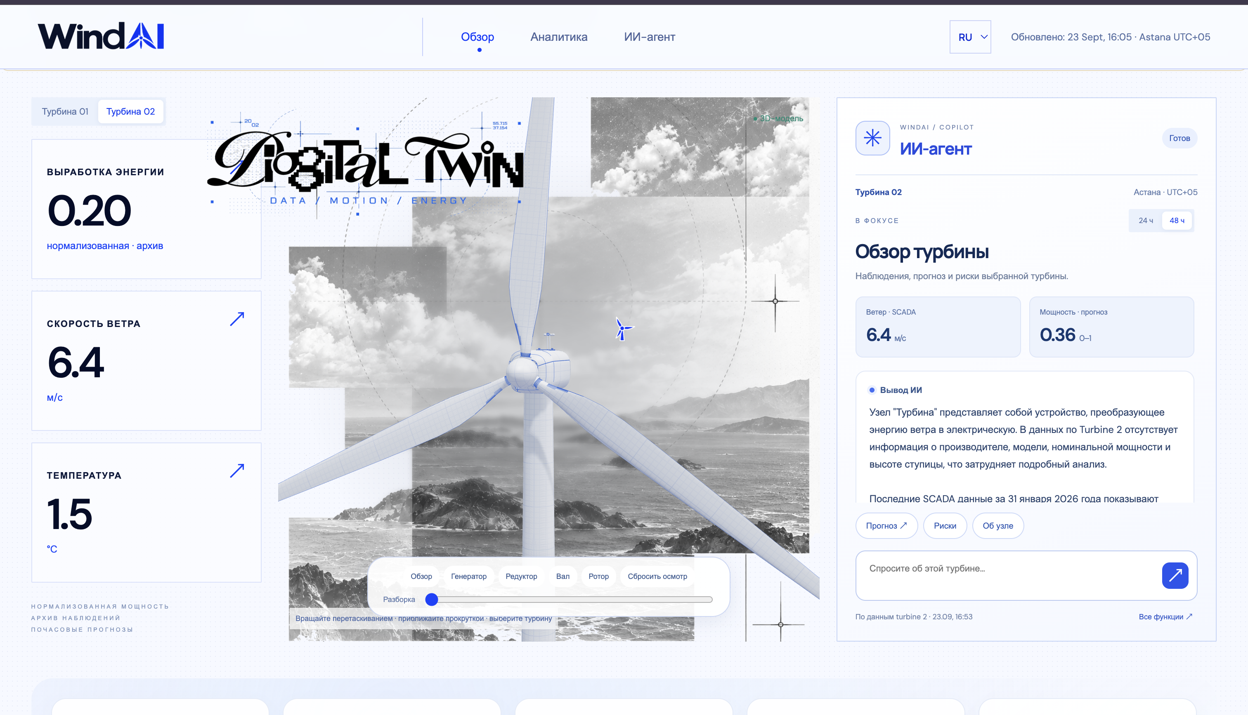This screenshot has height=715, width=1248.
Task: Send the question with the blue arrow button
Action: coord(1175,575)
